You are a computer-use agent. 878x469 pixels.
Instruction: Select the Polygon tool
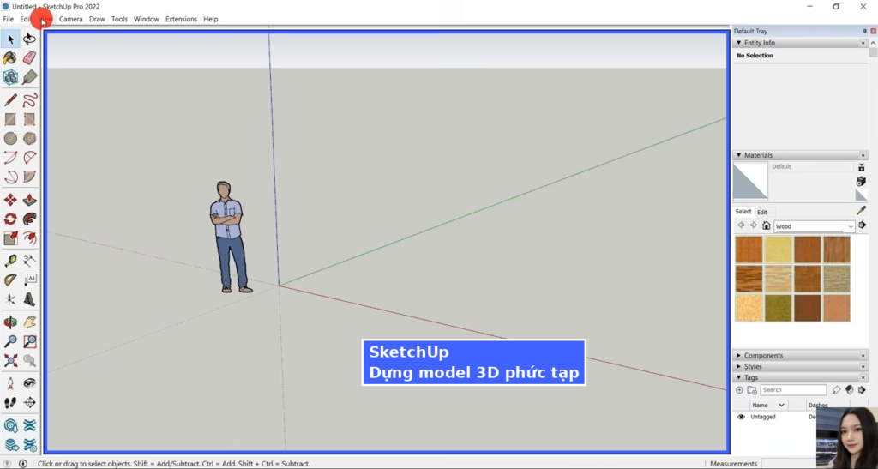click(30, 138)
